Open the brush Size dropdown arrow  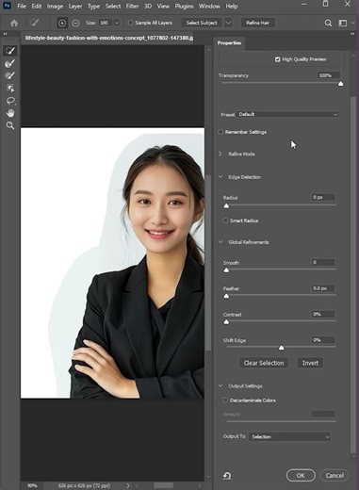coord(117,23)
